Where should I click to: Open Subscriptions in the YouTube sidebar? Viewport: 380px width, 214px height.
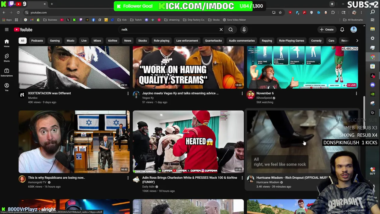pos(7,73)
